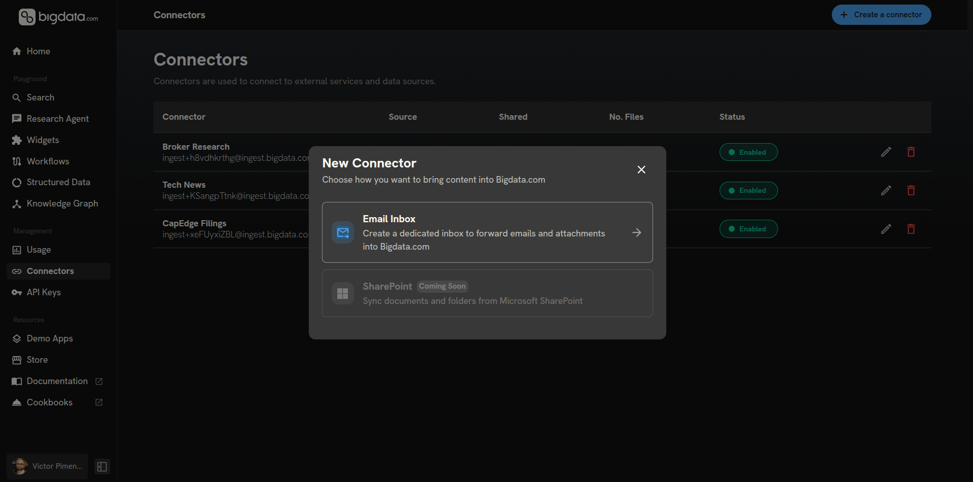This screenshot has height=482, width=973.
Task: Close the New Connector dialog
Action: [x=641, y=169]
